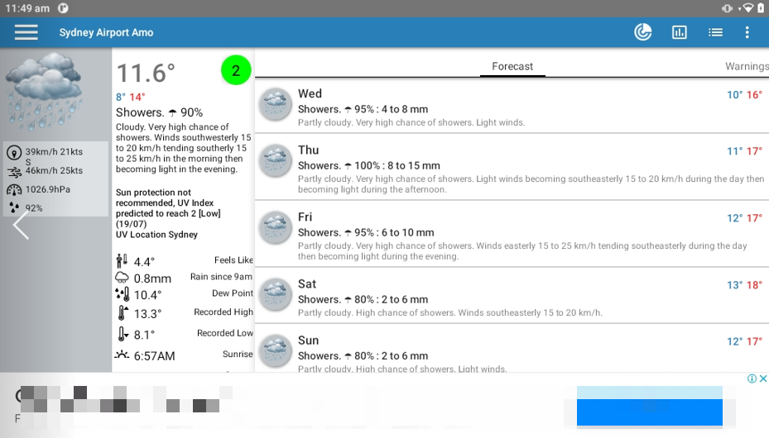Open the Sun forecast row
This screenshot has height=438, width=769.
point(512,348)
